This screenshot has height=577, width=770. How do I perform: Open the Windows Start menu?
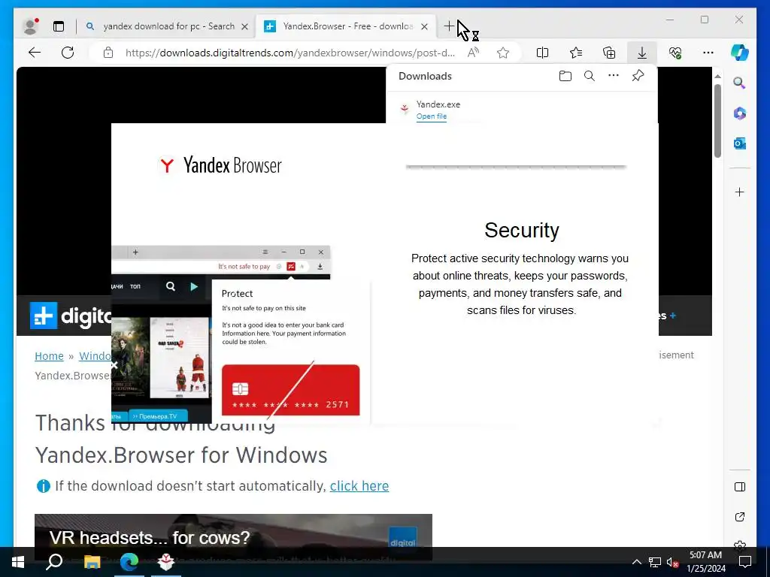(18, 562)
